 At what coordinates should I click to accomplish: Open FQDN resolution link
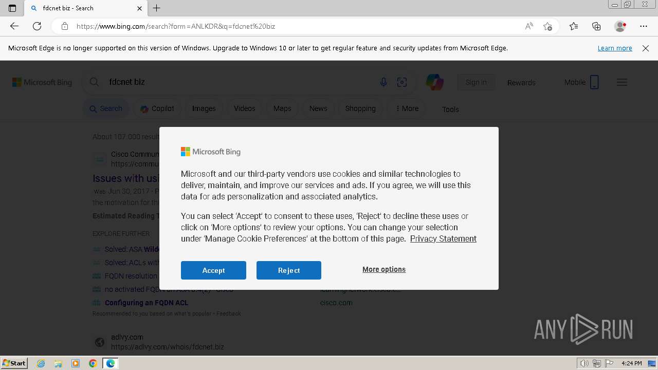pos(132,276)
